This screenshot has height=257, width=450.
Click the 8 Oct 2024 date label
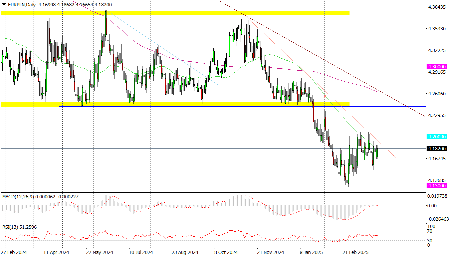click(x=226, y=253)
